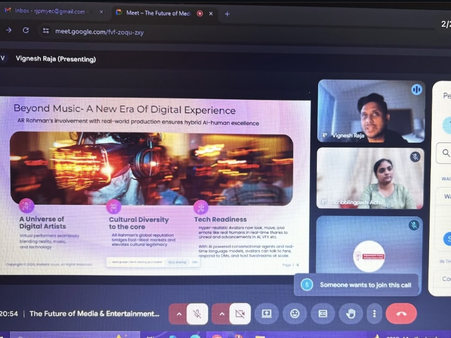
Task: Open More options three-dot menu
Action: pyautogui.click(x=375, y=314)
